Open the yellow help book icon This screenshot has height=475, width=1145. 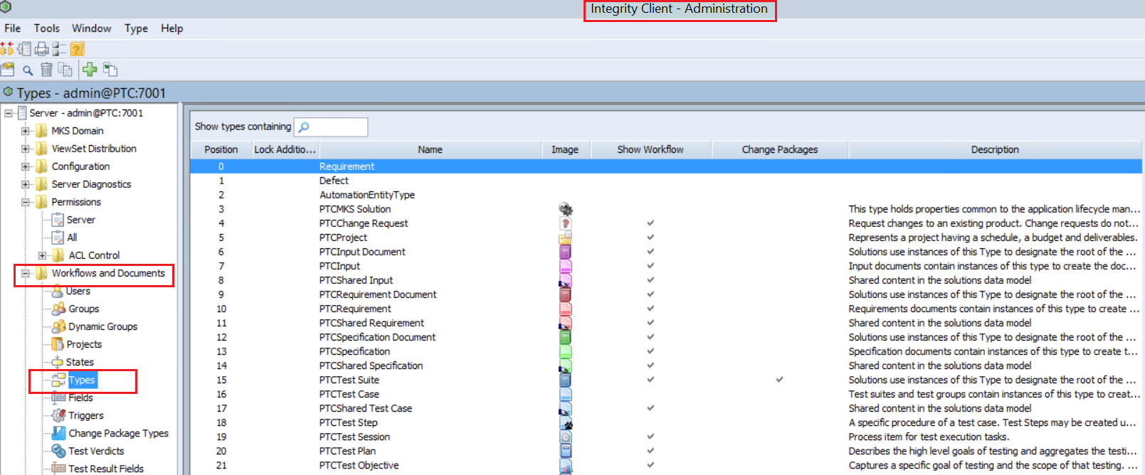coord(78,48)
